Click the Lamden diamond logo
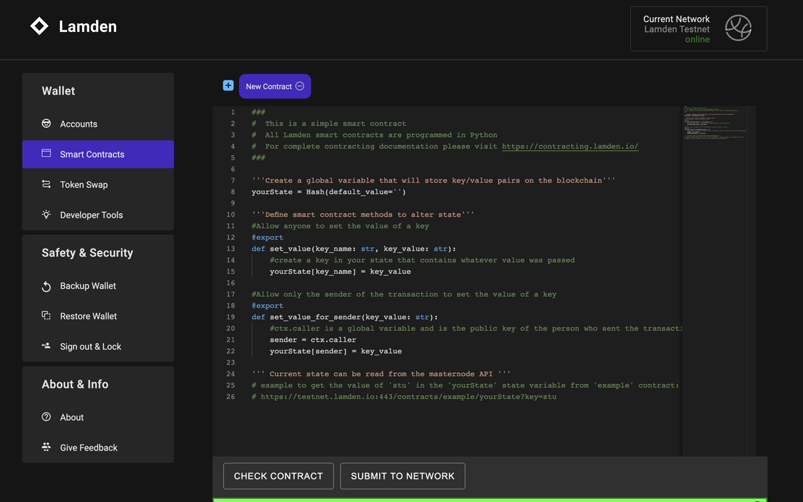 coord(39,26)
